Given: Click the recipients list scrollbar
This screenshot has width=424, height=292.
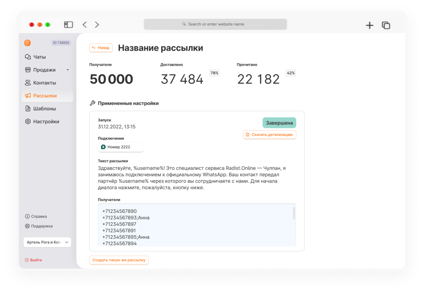Looking at the screenshot, I should click(x=294, y=213).
